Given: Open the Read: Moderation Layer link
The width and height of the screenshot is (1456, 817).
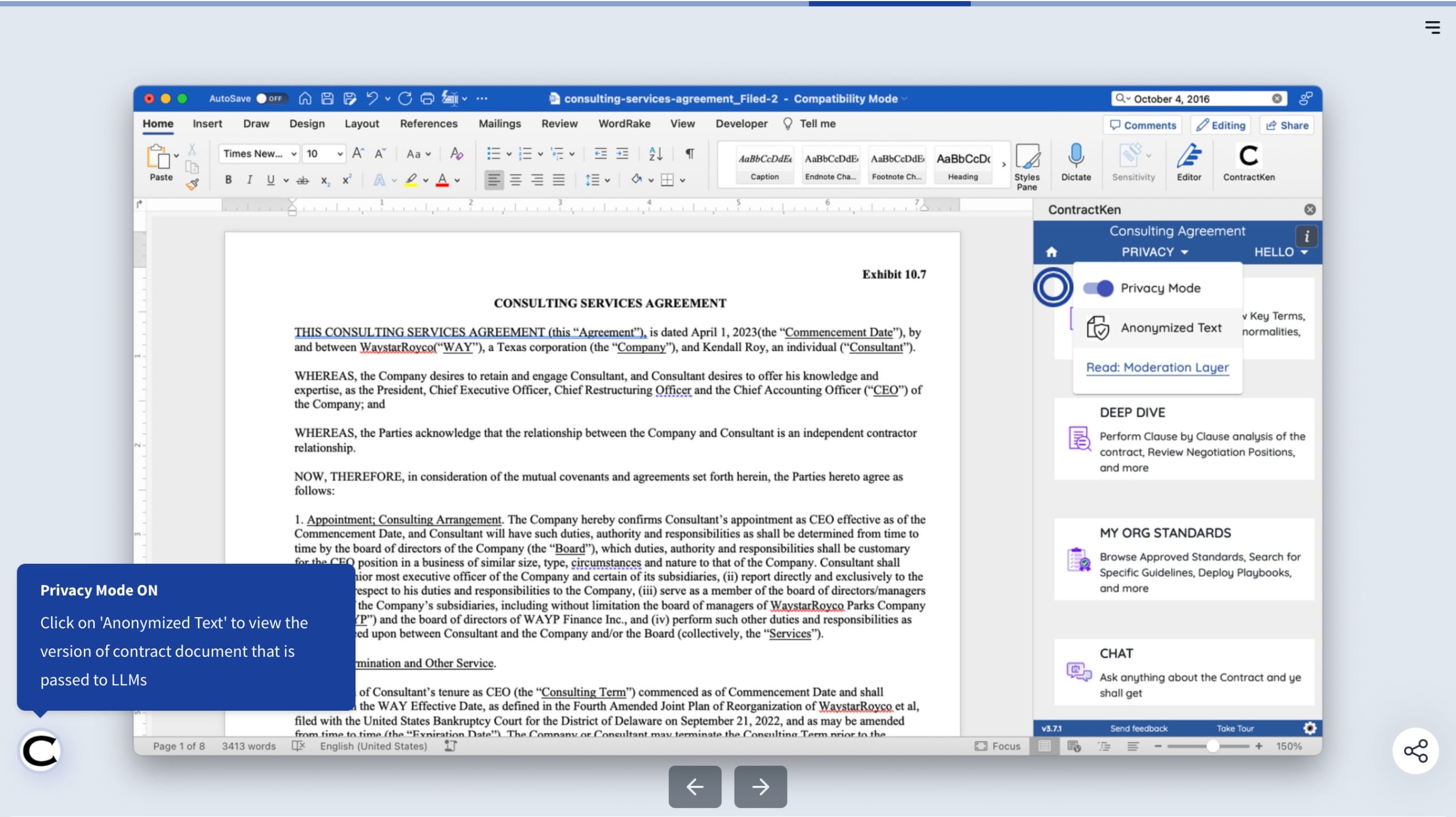Looking at the screenshot, I should click(x=1157, y=367).
